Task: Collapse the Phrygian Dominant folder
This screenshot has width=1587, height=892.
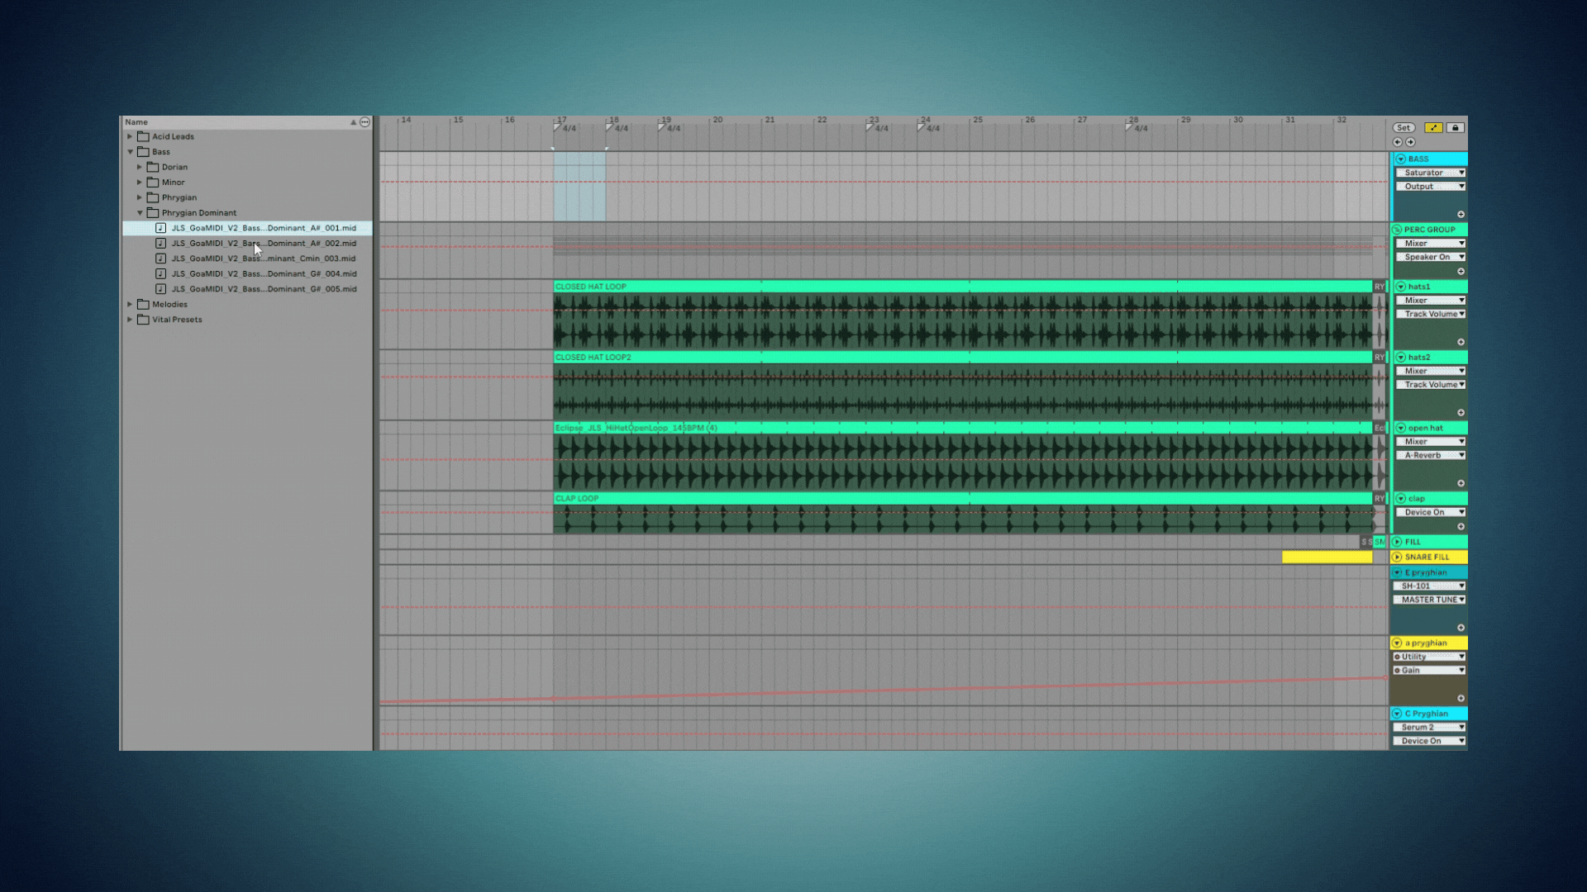Action: pos(140,213)
